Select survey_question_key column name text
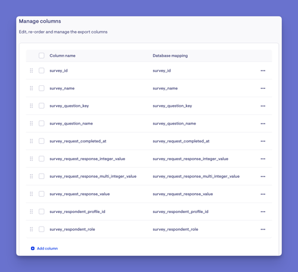 tap(69, 106)
